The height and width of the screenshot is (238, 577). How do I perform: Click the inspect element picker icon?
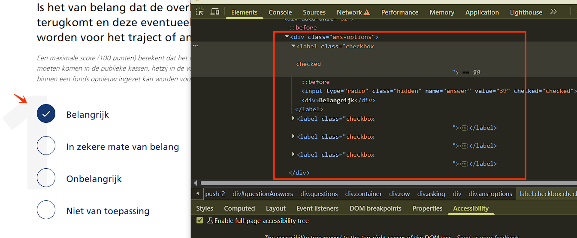coord(200,12)
